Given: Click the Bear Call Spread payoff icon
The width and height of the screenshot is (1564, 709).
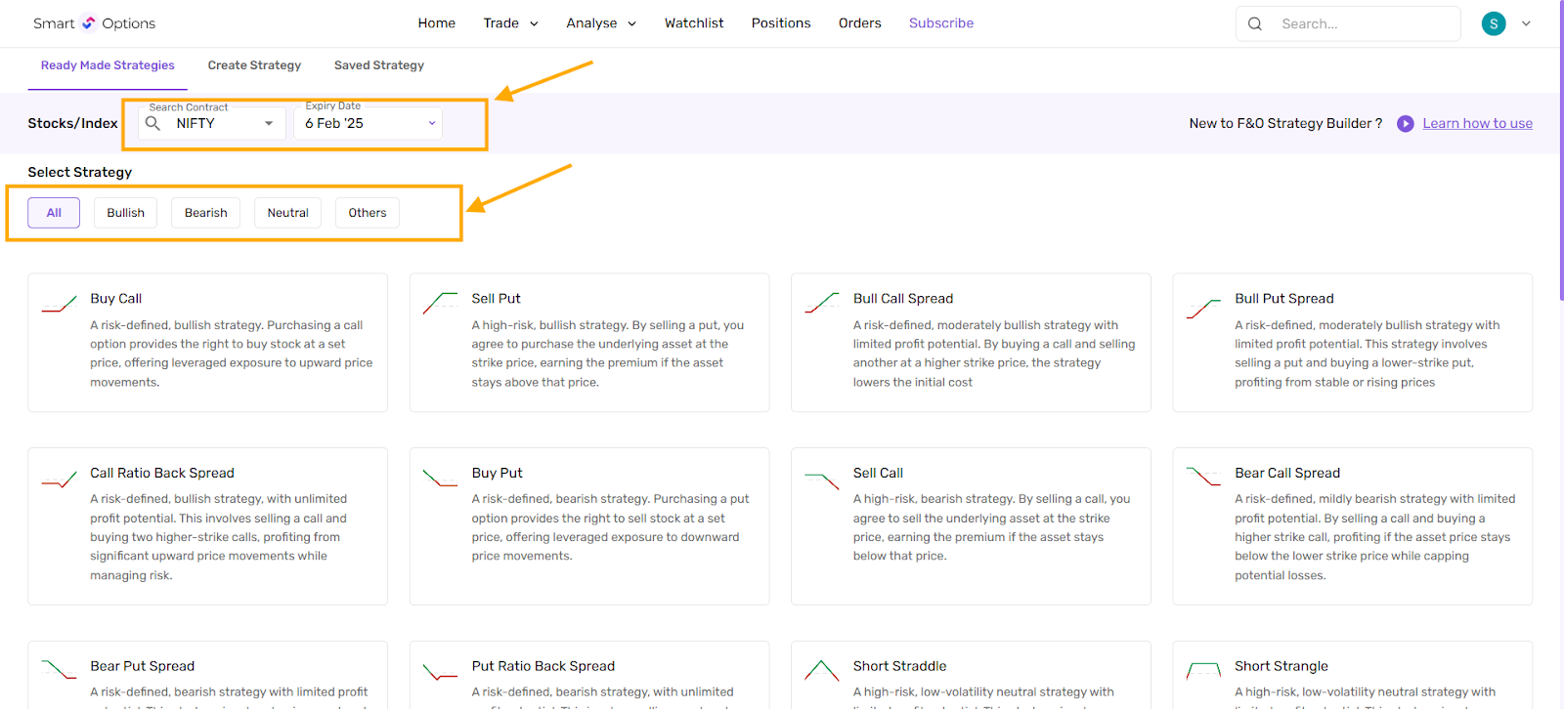Looking at the screenshot, I should [1203, 477].
